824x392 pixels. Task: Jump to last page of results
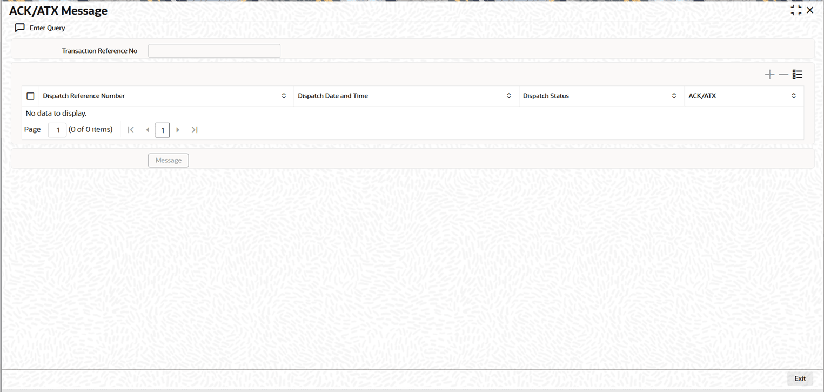(195, 130)
